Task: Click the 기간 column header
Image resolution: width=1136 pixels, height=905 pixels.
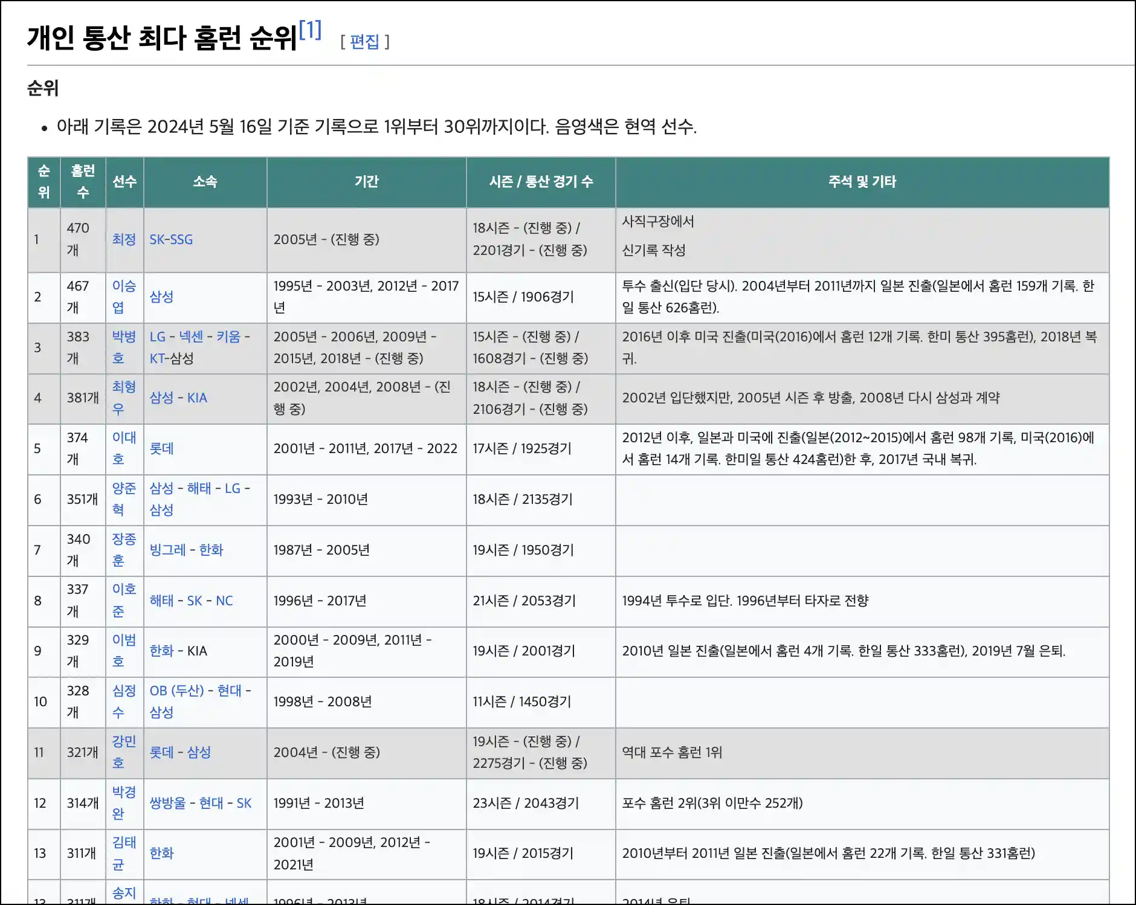Action: click(x=367, y=182)
